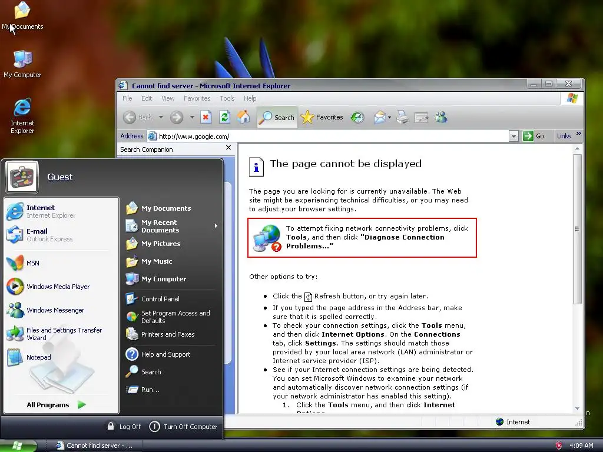This screenshot has height=452, width=603.
Task: Open the View menu
Action: click(168, 98)
